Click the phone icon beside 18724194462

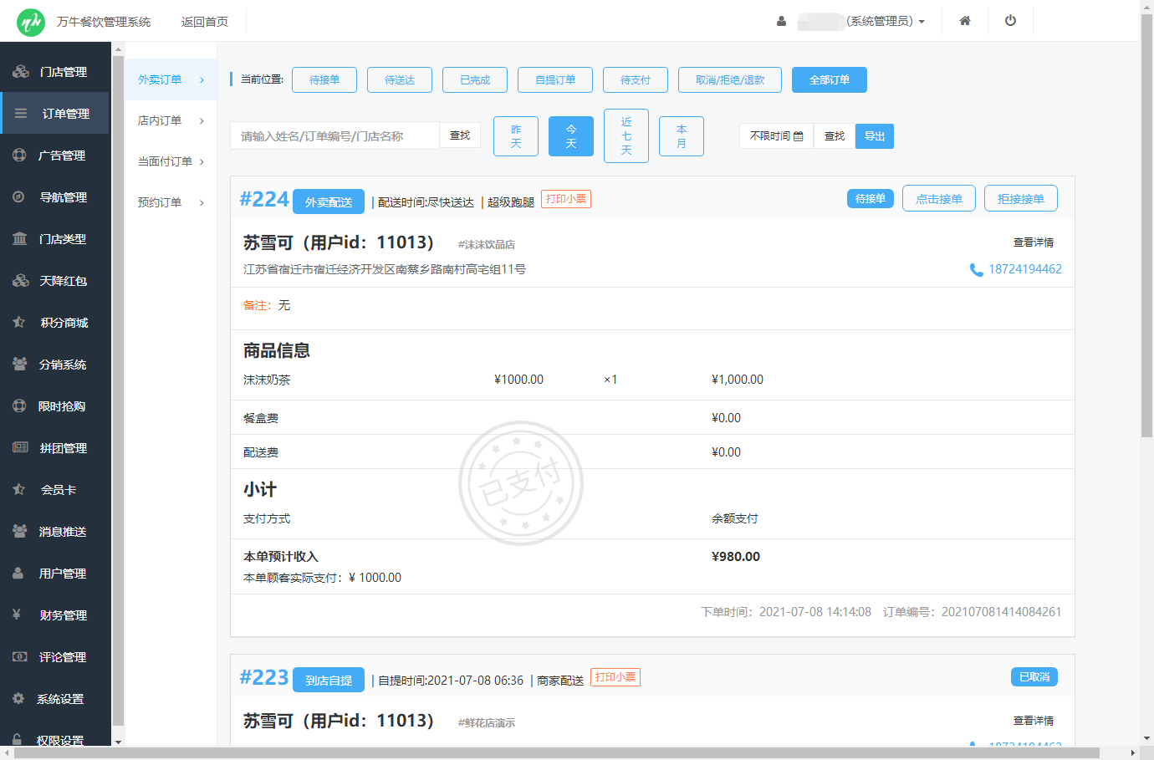pos(976,270)
